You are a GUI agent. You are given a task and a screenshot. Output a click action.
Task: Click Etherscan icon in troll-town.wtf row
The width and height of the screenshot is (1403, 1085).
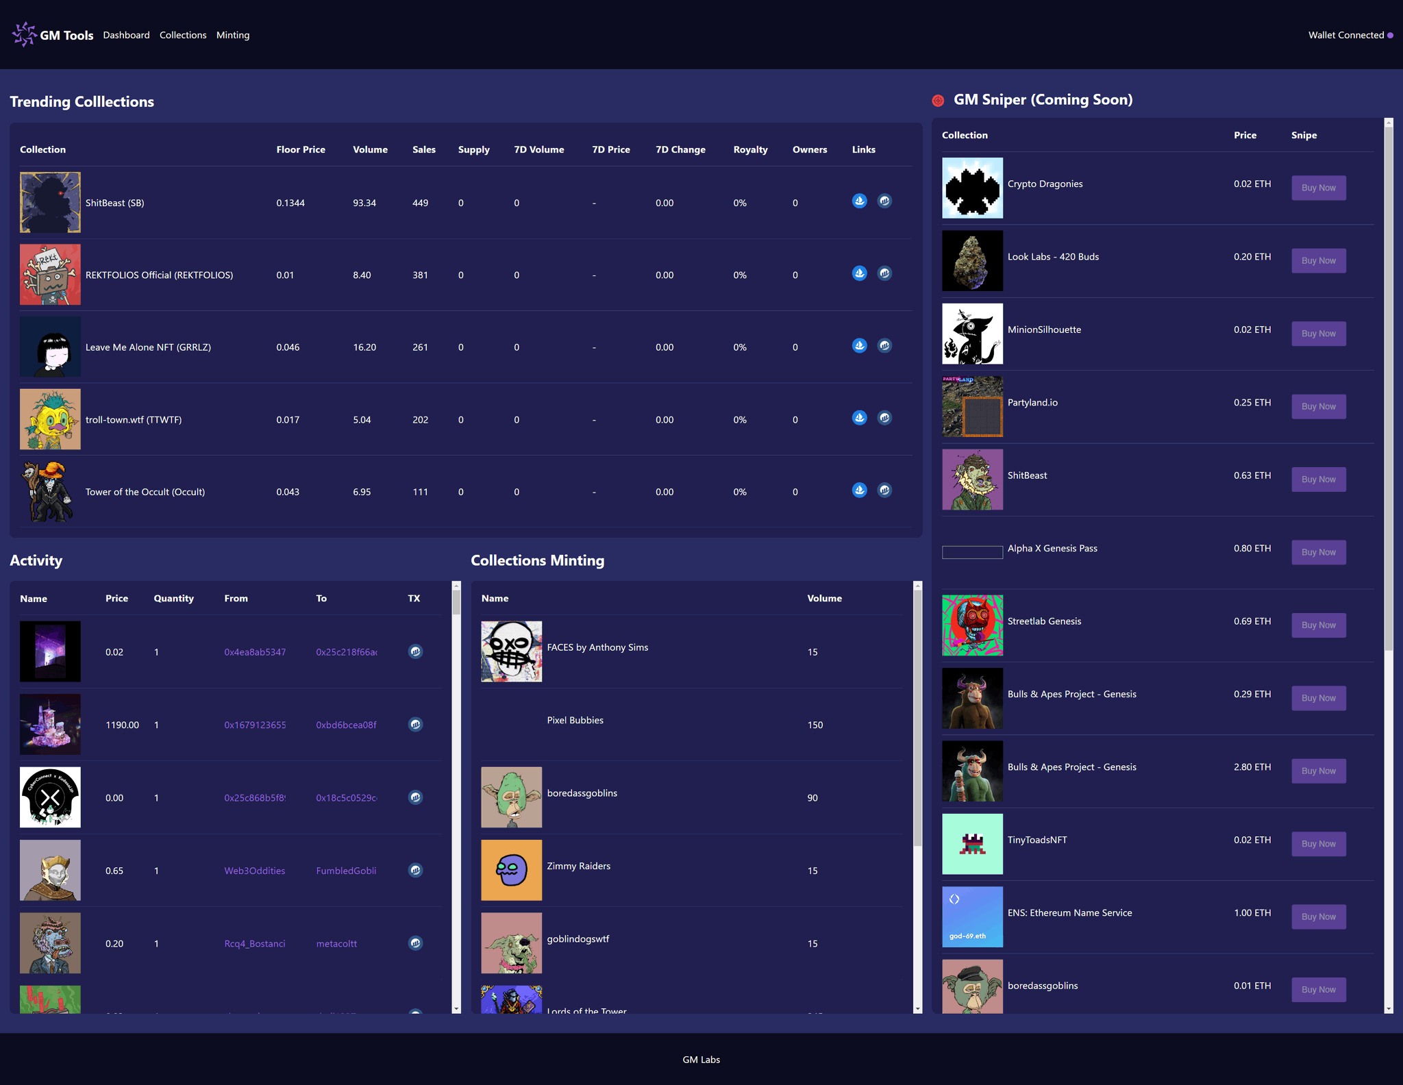884,418
